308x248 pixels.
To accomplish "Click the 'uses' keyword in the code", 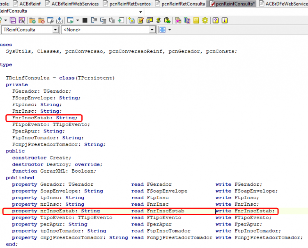I will tap(6, 45).
